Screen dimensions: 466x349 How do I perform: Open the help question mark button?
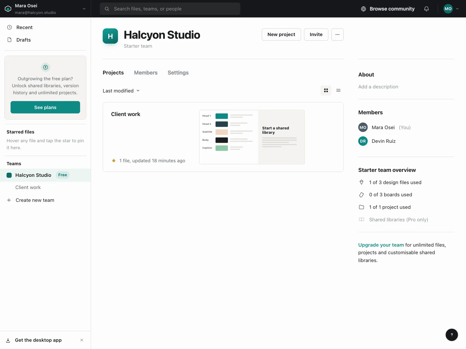pos(452,335)
